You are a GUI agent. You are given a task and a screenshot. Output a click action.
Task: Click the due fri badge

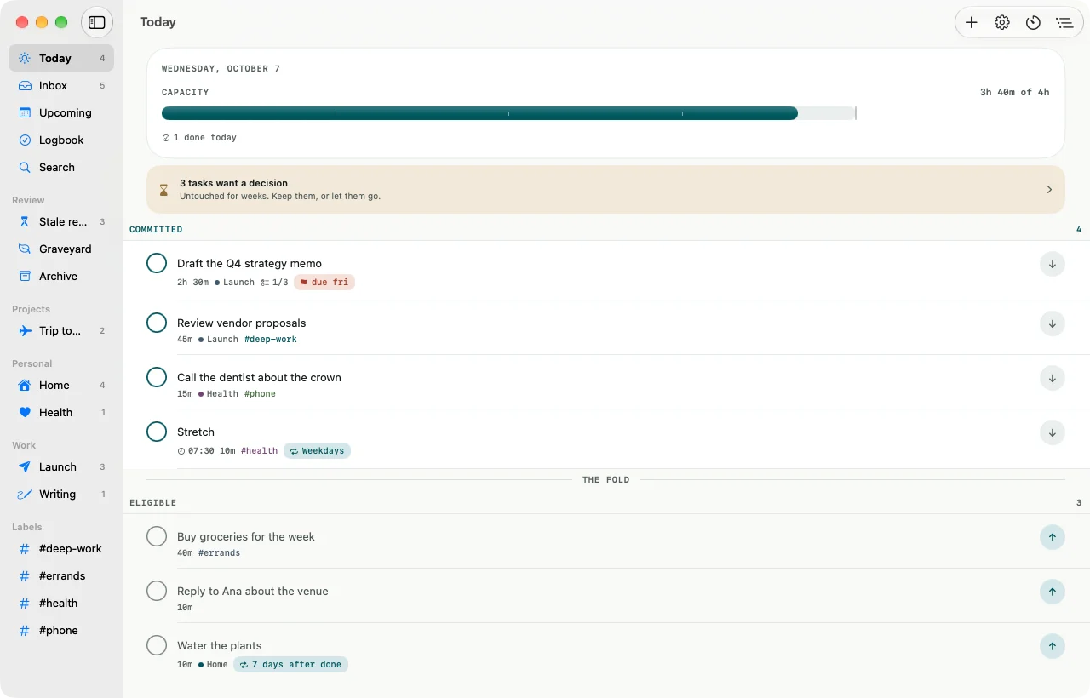pos(324,282)
